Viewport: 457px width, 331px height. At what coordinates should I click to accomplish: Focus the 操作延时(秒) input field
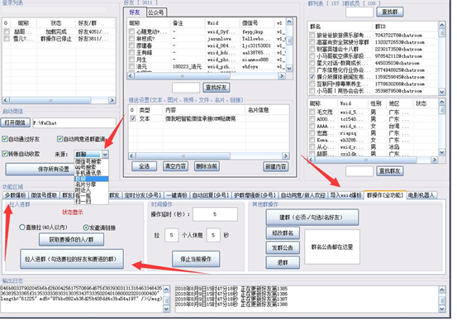215,214
